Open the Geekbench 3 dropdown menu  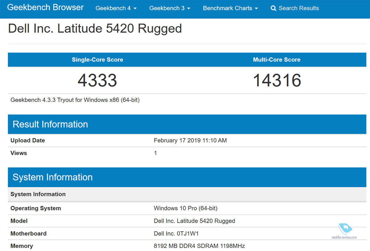(170, 8)
